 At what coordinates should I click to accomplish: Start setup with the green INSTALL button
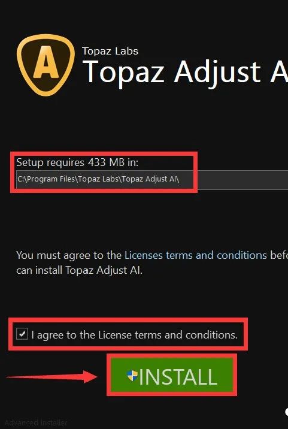click(x=172, y=375)
